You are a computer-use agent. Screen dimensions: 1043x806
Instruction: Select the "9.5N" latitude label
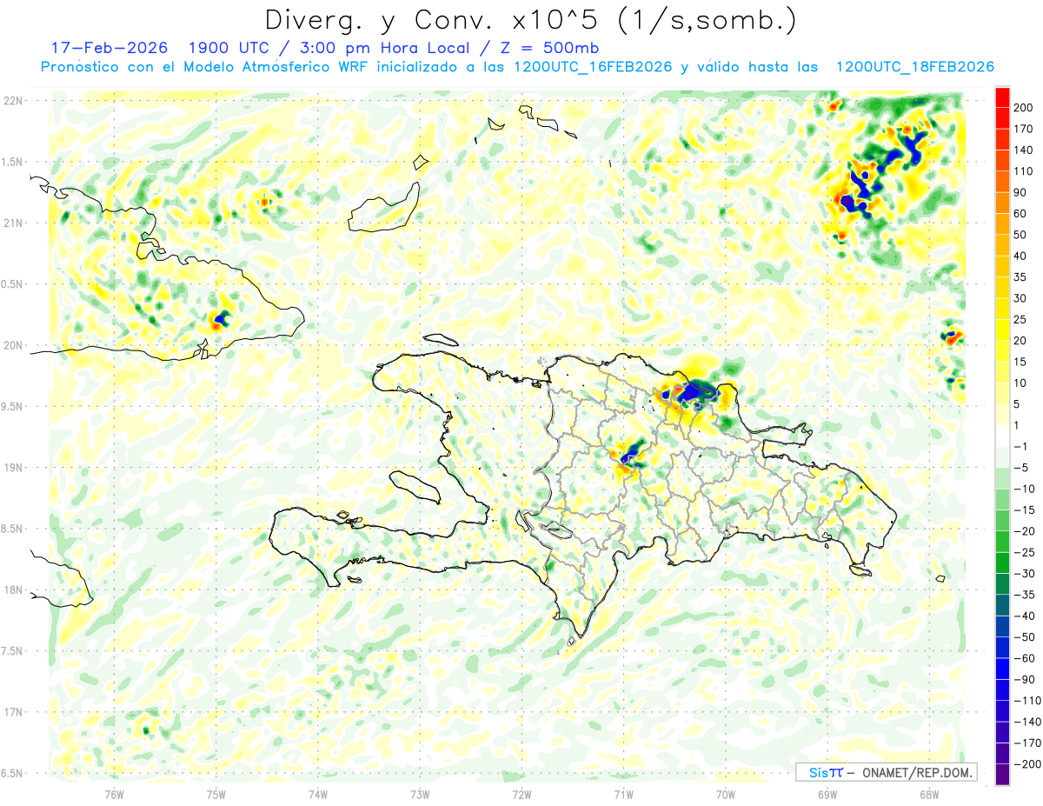tap(12, 406)
